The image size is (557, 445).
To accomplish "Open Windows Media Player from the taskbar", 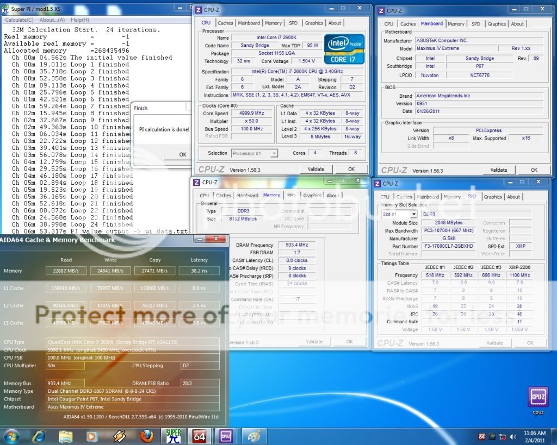I will tap(92, 436).
